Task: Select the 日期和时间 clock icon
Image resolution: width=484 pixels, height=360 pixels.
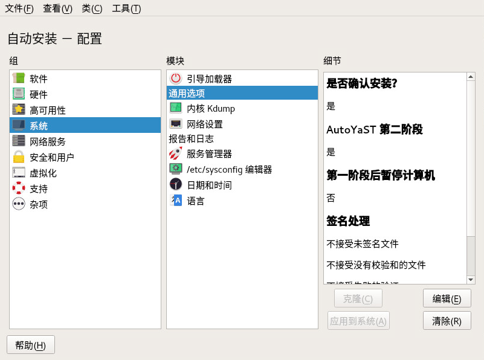Action: pos(175,184)
